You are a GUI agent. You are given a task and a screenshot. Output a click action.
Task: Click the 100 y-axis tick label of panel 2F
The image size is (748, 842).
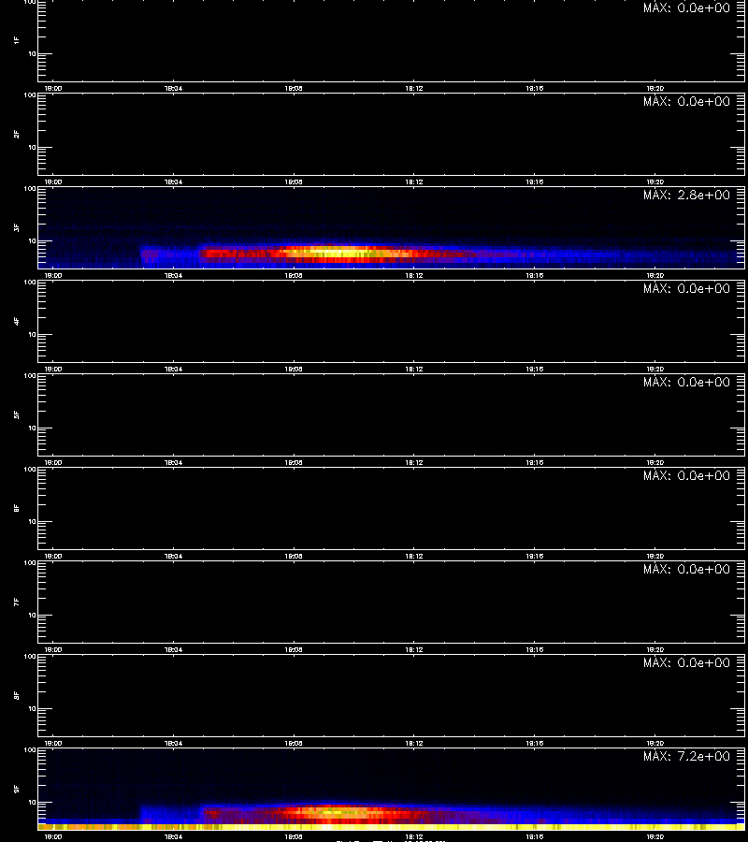tap(30, 95)
